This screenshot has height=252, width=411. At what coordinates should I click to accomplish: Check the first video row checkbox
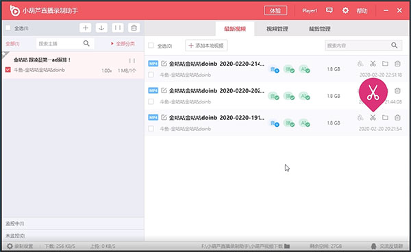[x=151, y=75]
